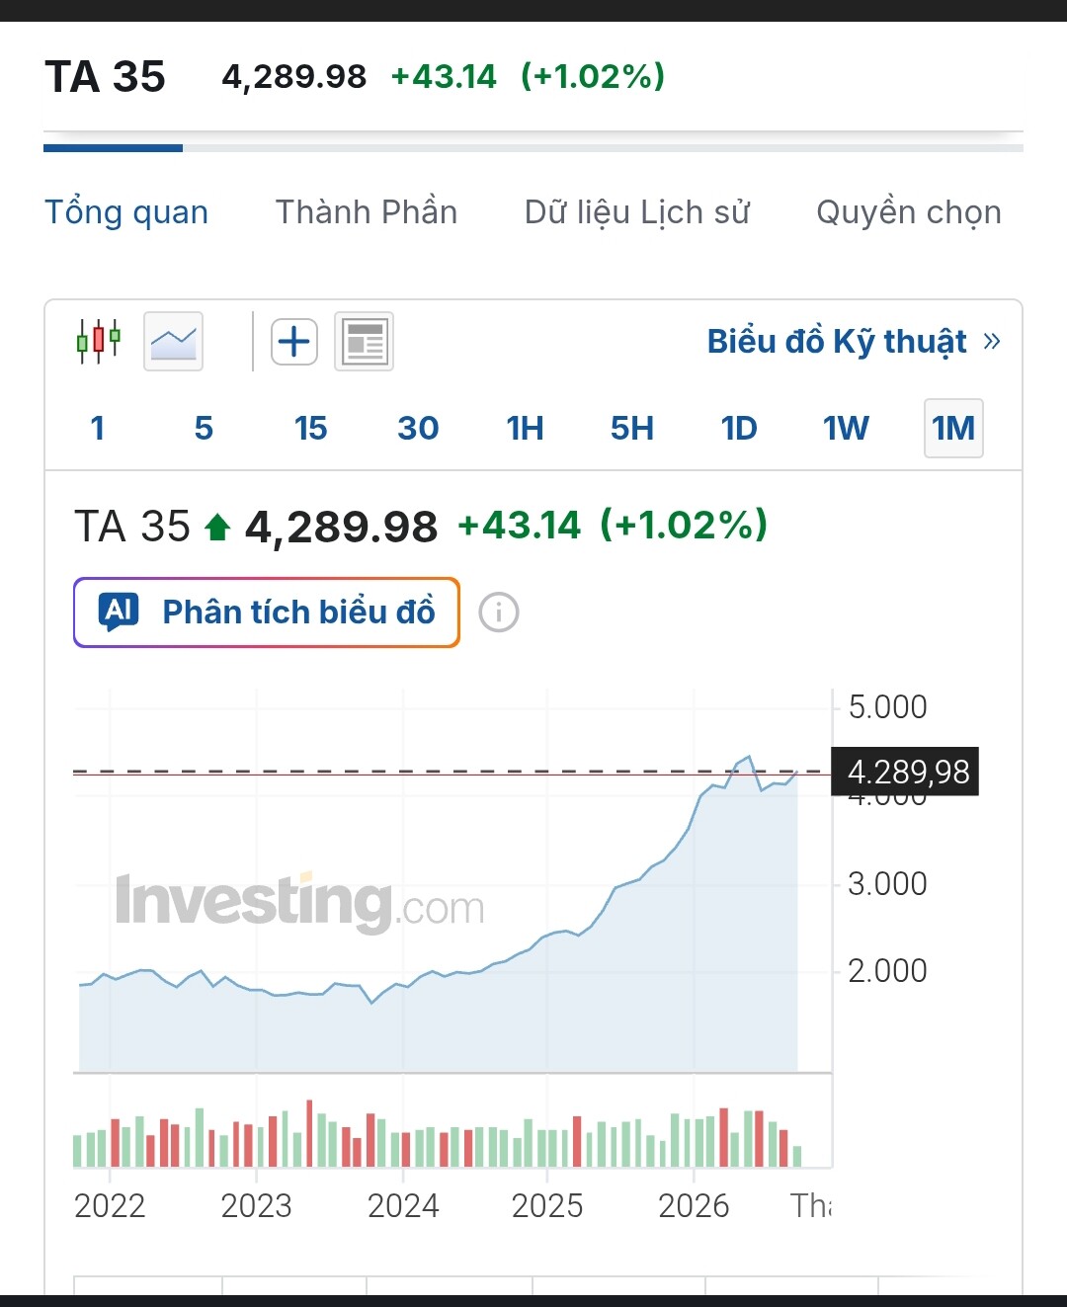Click the plus add indicator icon
The image size is (1067, 1307).
[294, 342]
